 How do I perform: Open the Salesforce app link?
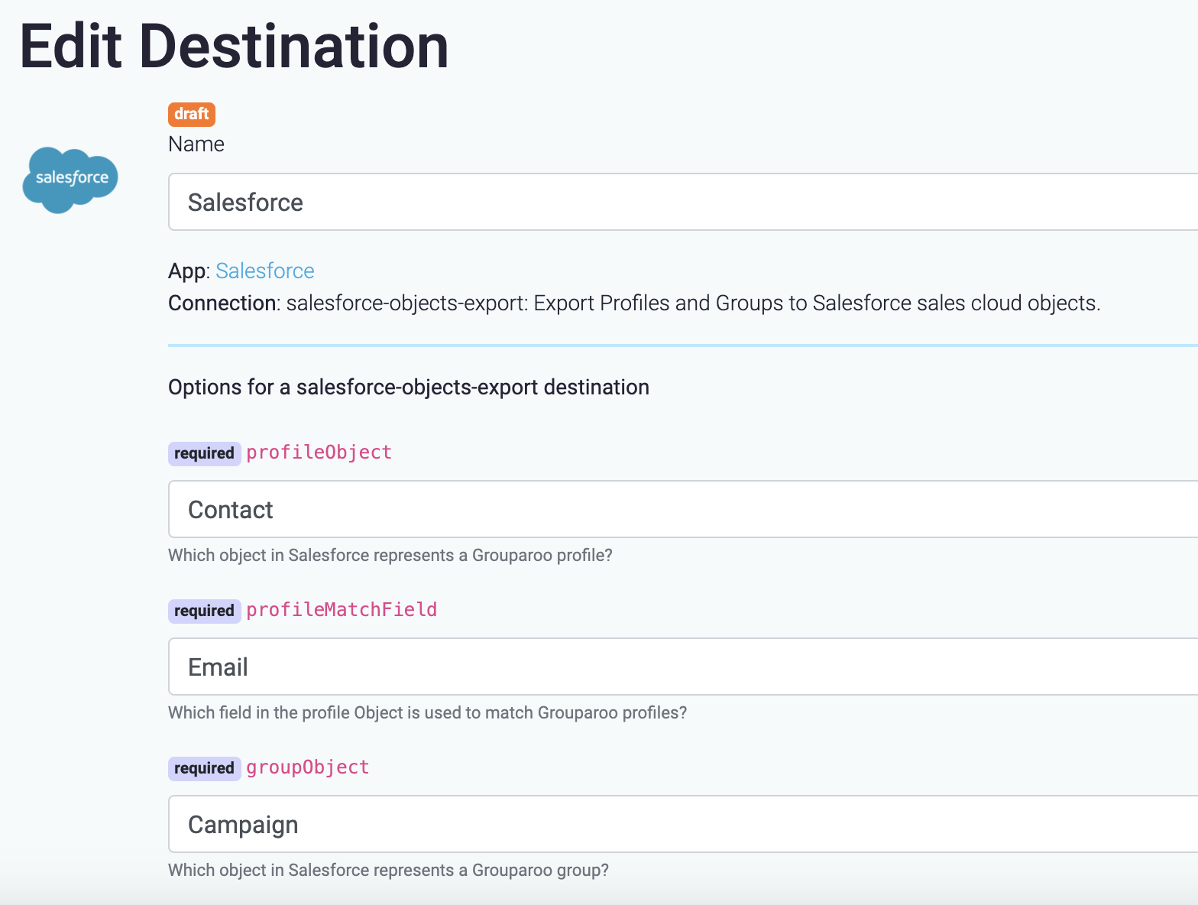click(265, 271)
